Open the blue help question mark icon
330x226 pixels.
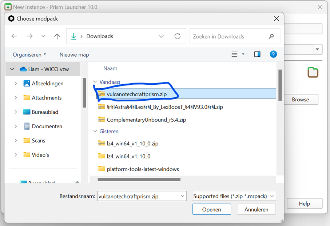[273, 55]
